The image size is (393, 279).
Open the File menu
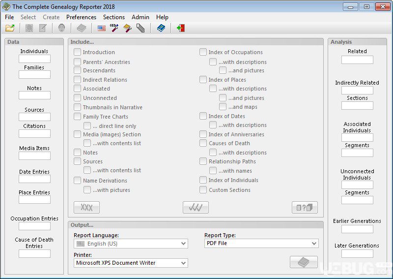click(9, 17)
